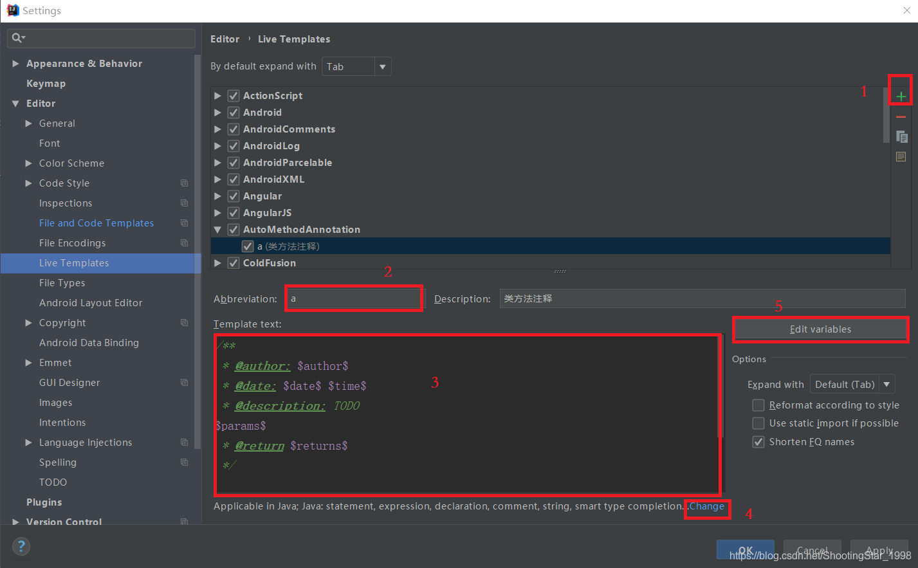The image size is (918, 568).
Task: Open Android Layout Editor settings
Action: 91,303
